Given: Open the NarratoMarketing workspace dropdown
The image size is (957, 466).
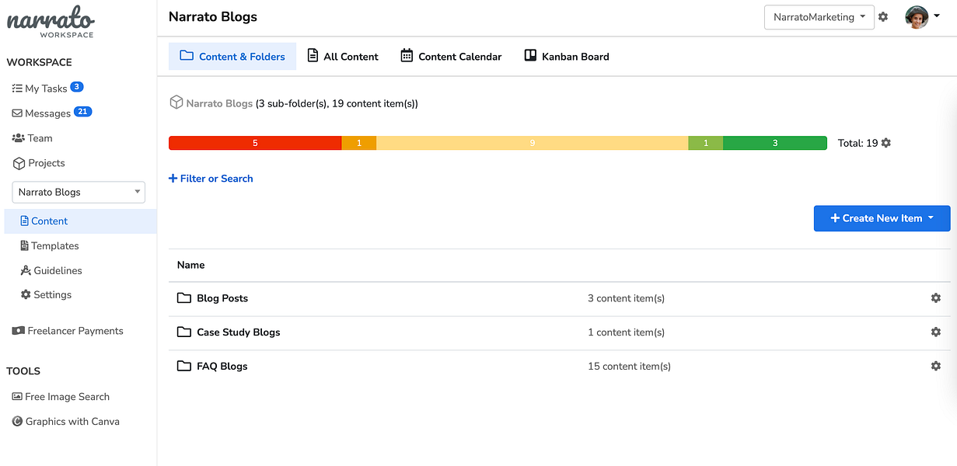Looking at the screenshot, I should (819, 17).
